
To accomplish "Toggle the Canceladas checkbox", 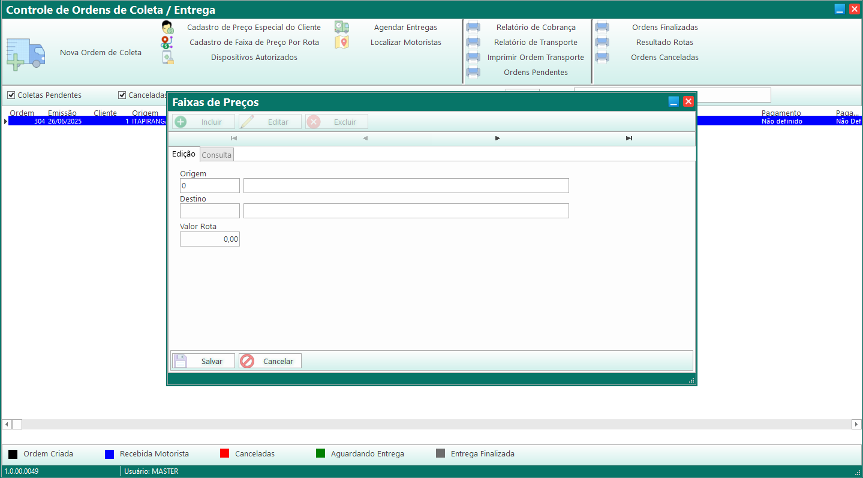I will tap(122, 95).
